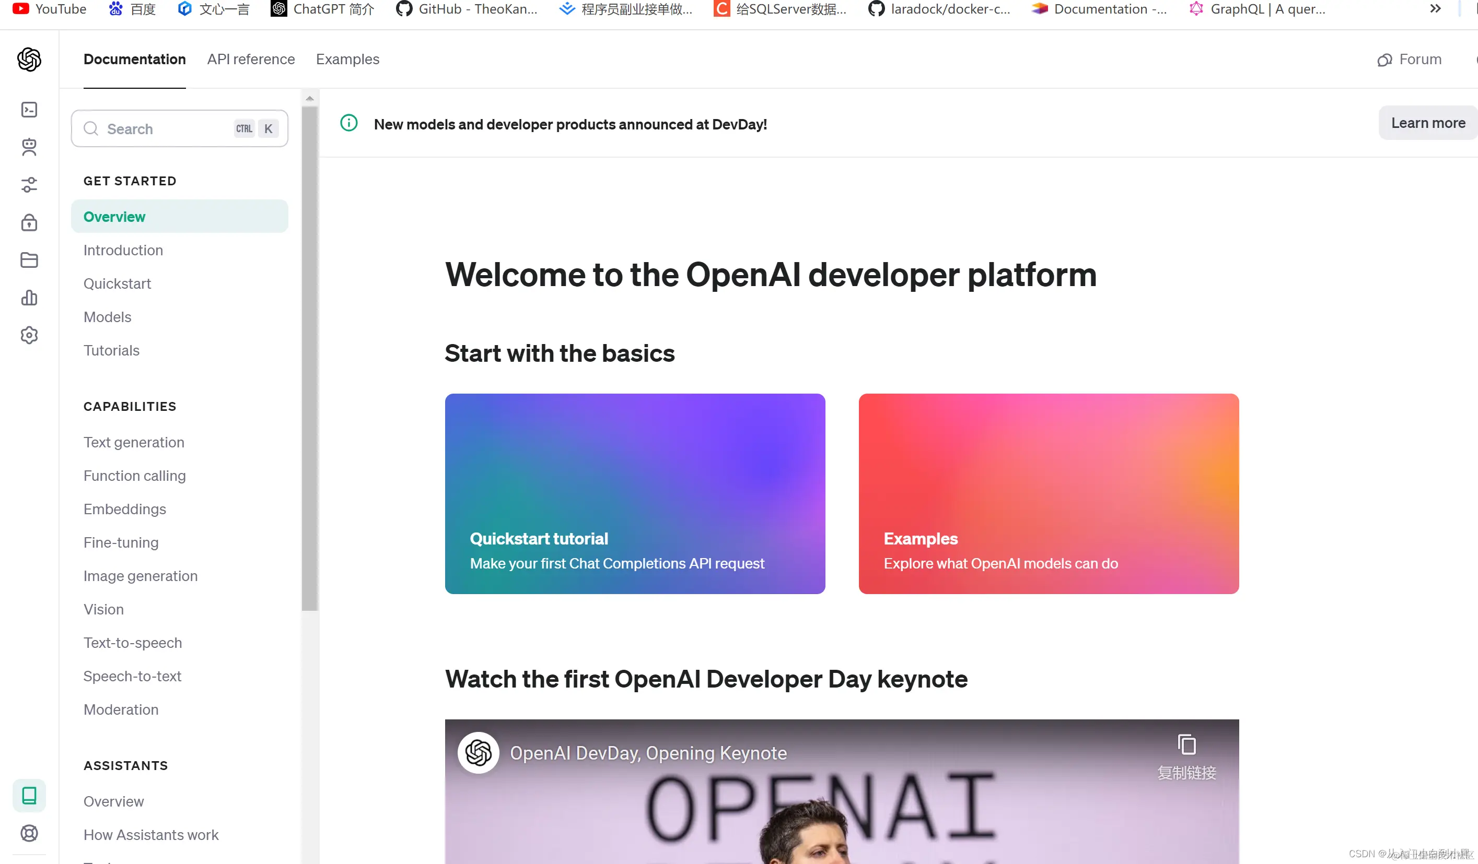Expand the hidden bookmarks chevron

pos(1435,9)
